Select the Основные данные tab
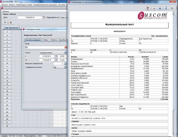 point(33,40)
